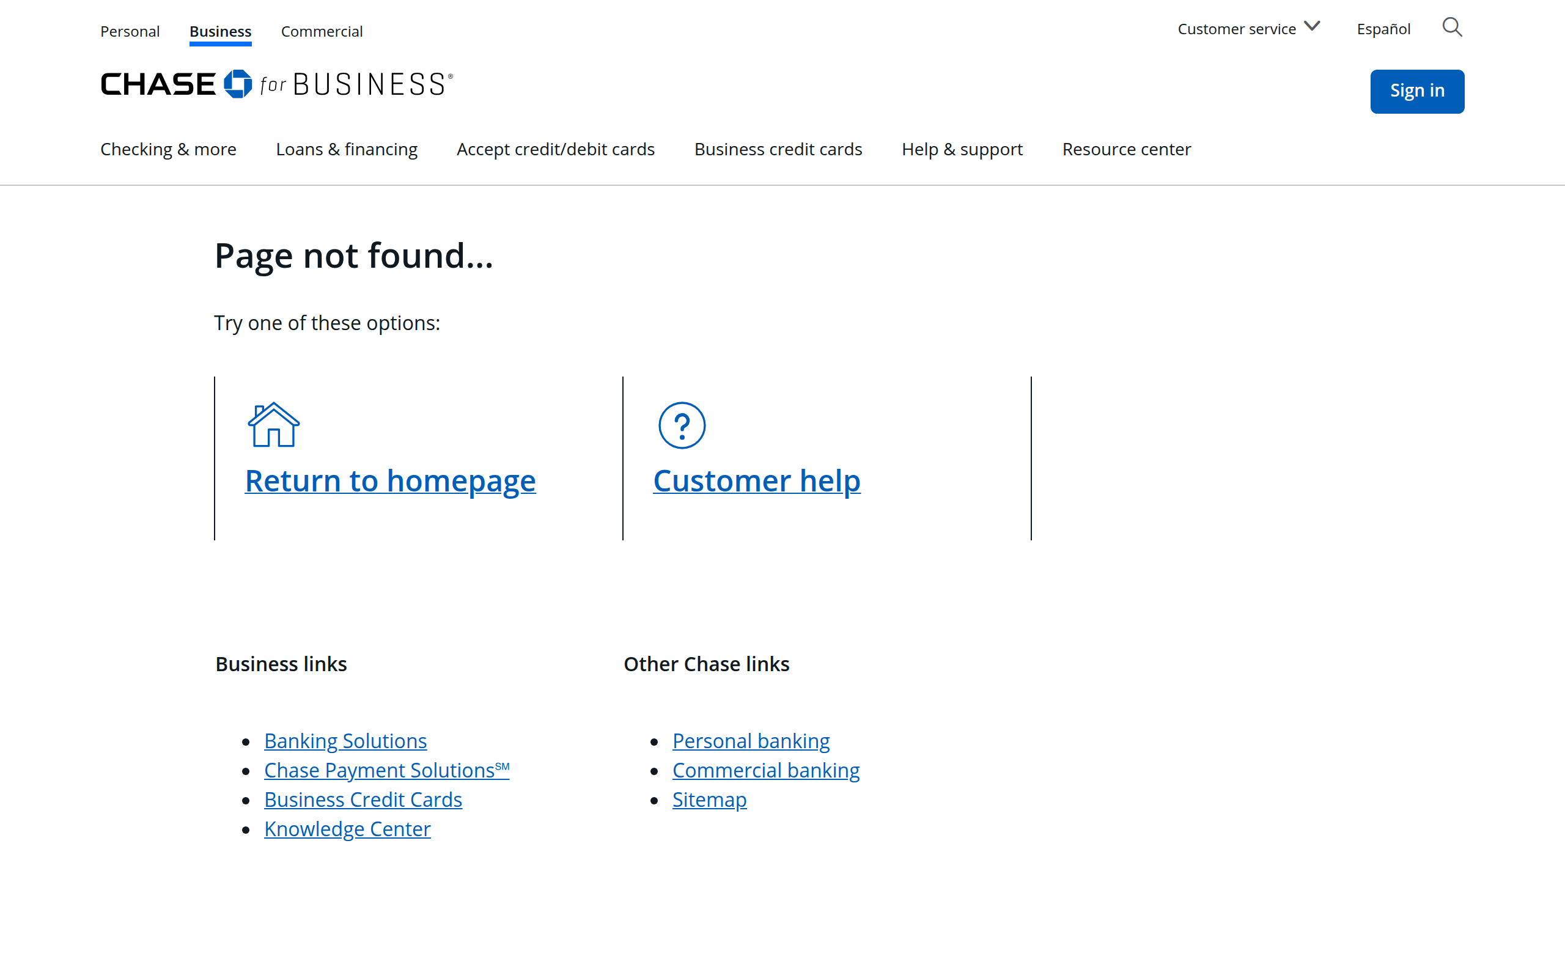Click the question mark circle icon
This screenshot has height=978, width=1565.
tap(682, 425)
